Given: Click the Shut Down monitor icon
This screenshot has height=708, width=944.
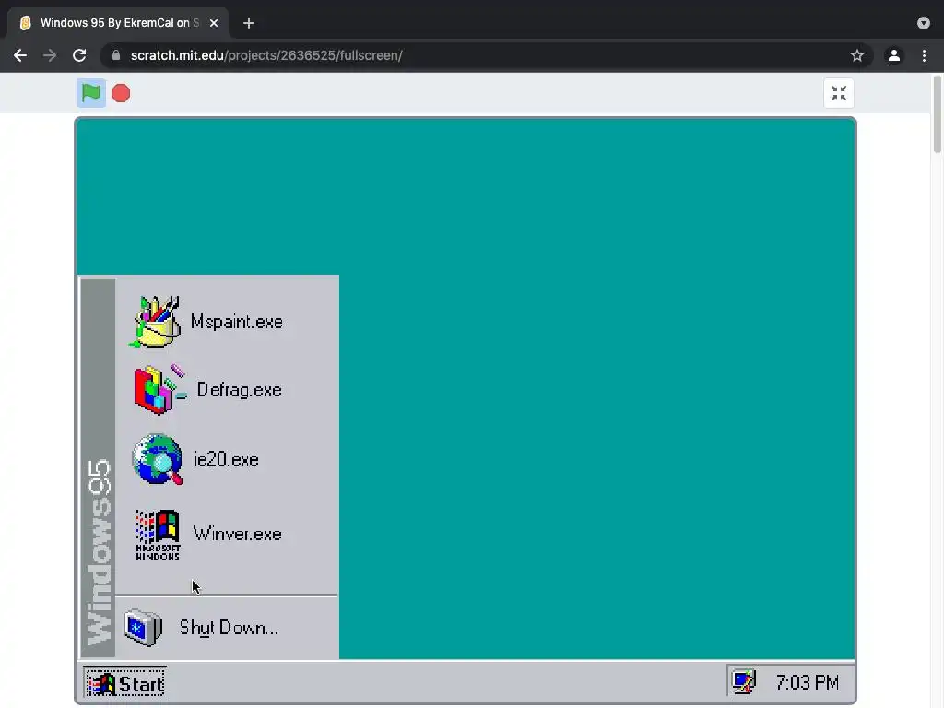Looking at the screenshot, I should tap(143, 627).
